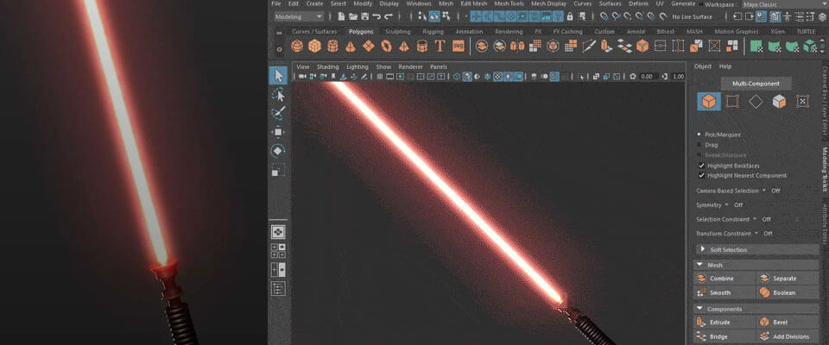Viewport: 829px width, 345px height.
Task: Activate the Rotate tool in toolbox
Action: pyautogui.click(x=279, y=151)
